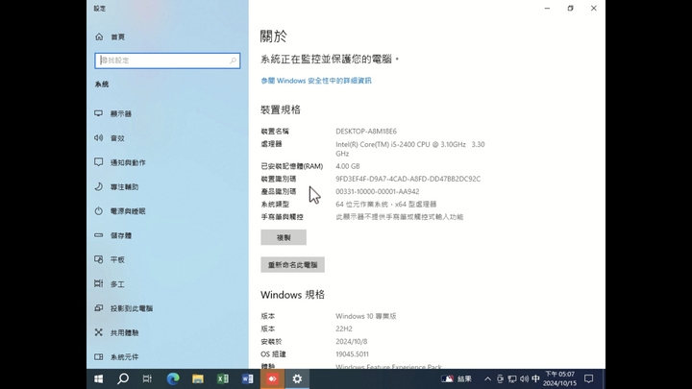
Task: Switch the 中 IME input indicator
Action: click(x=535, y=378)
